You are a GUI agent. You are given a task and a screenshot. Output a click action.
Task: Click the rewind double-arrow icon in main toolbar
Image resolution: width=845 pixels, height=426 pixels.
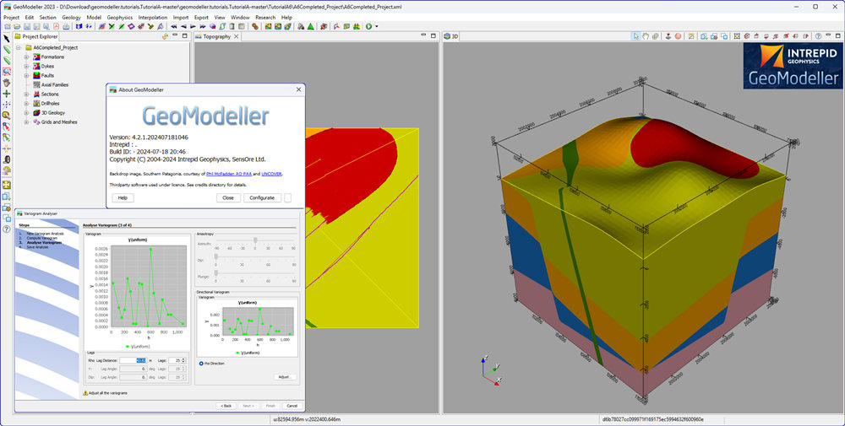coord(174,26)
